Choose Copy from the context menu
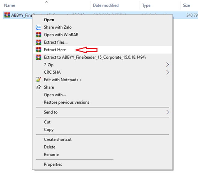Screen dimensions: 198x176 pos(102,130)
